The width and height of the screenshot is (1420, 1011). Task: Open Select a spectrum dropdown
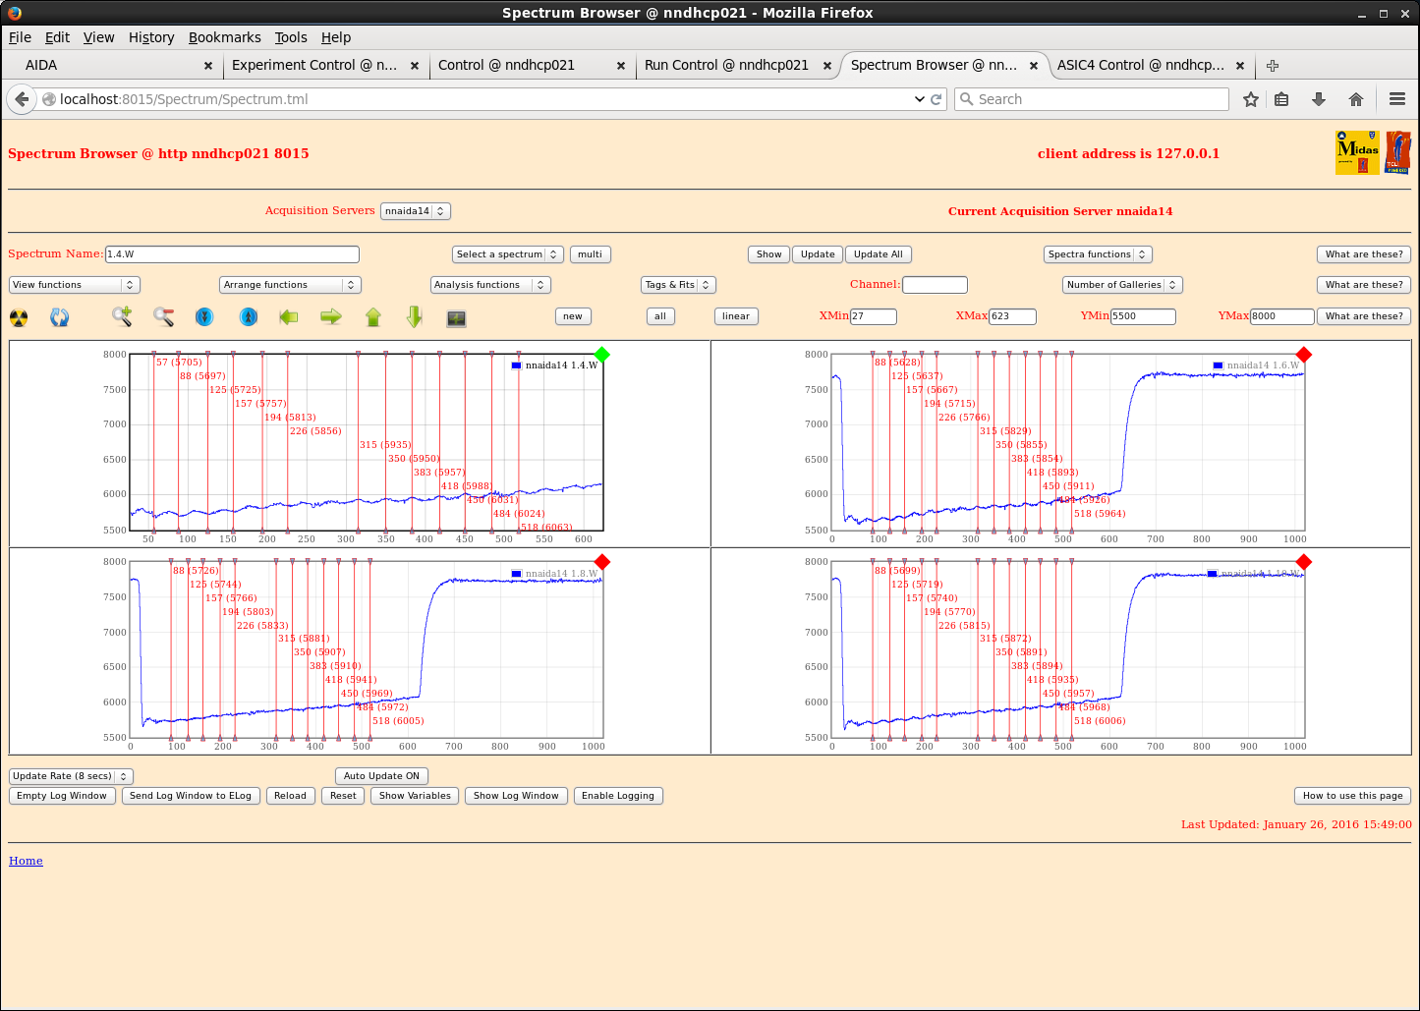[x=508, y=254]
